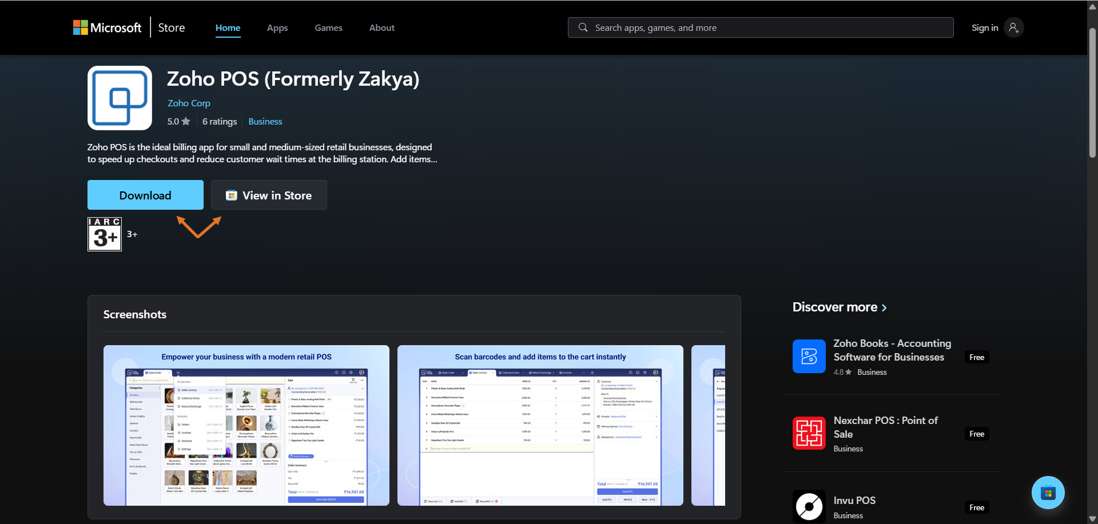
Task: Open the Nexchar POS app icon
Action: (x=809, y=433)
